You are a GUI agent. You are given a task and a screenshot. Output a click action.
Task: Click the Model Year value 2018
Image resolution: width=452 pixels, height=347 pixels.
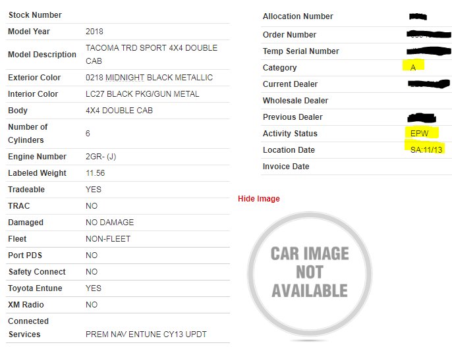click(94, 32)
